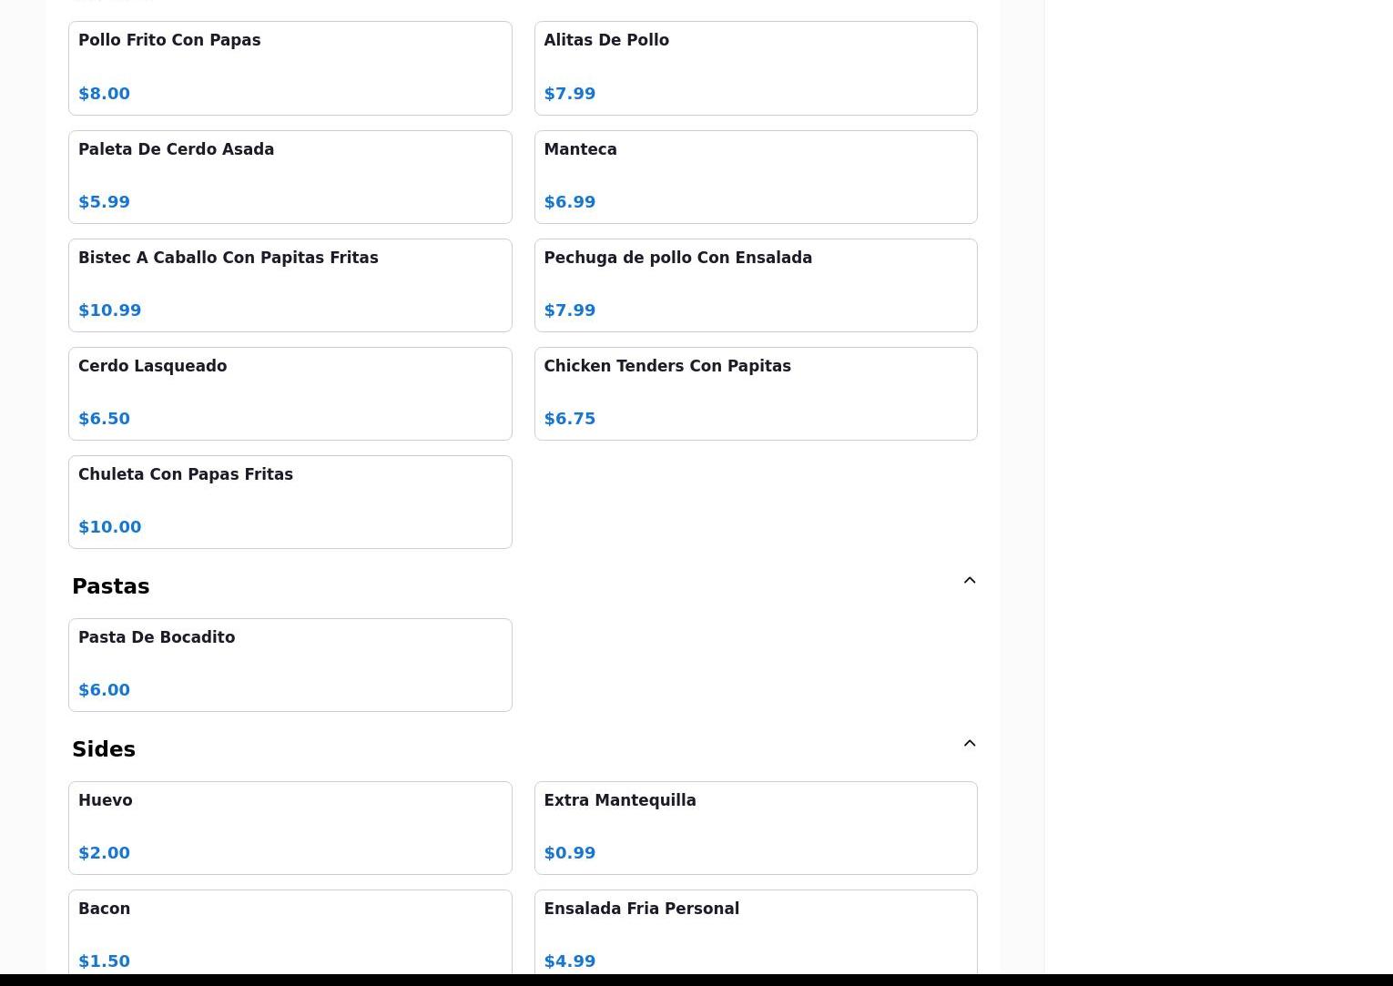Viewport: 1393px width, 986px height.
Task: Collapse the Sides section chevron
Action: (x=969, y=744)
